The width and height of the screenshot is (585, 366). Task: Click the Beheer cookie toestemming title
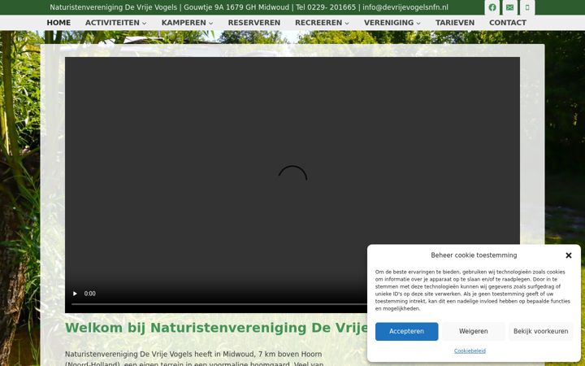pos(474,255)
